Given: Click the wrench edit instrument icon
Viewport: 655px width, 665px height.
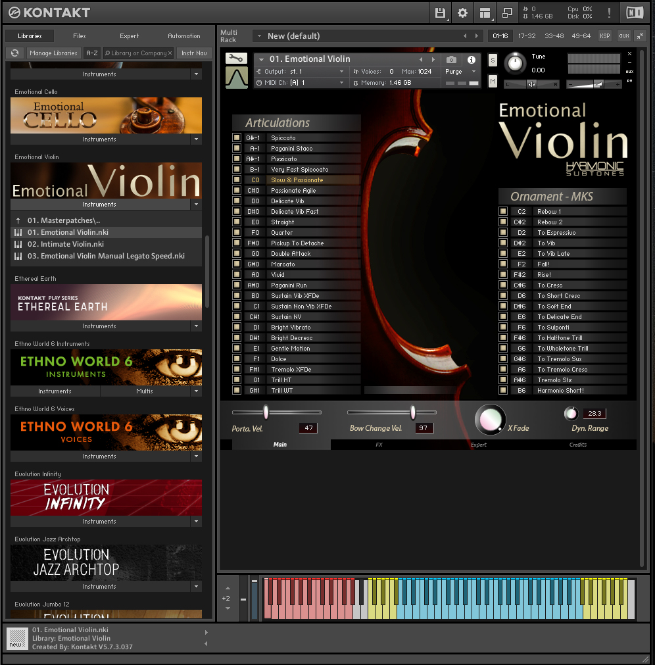Looking at the screenshot, I should click(236, 58).
